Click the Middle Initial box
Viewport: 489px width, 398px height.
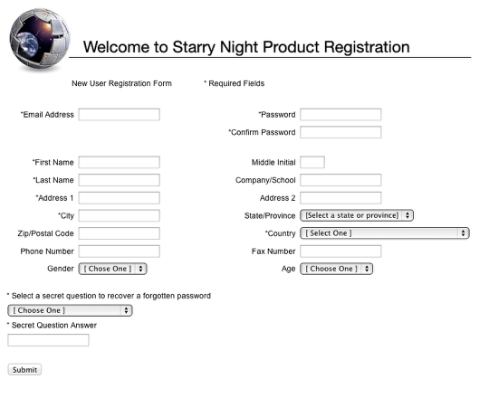tap(312, 162)
